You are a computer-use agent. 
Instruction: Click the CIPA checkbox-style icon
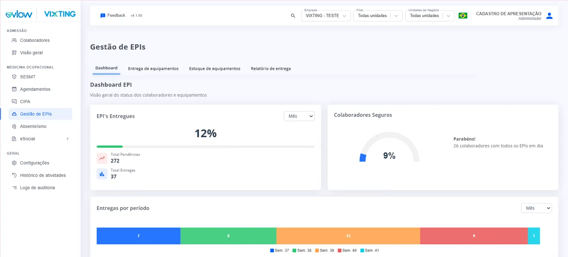[14, 102]
